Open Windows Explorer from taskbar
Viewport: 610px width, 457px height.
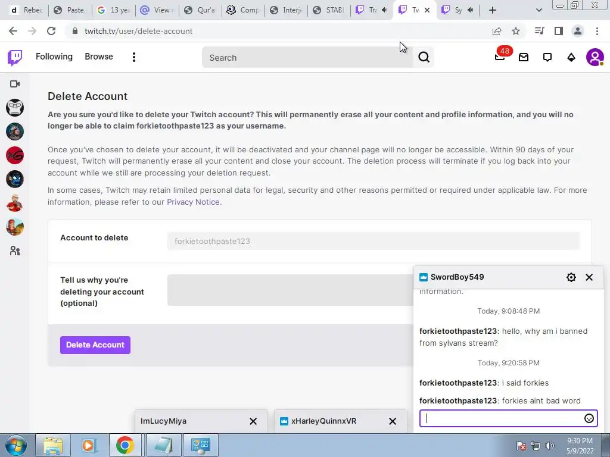point(53,445)
